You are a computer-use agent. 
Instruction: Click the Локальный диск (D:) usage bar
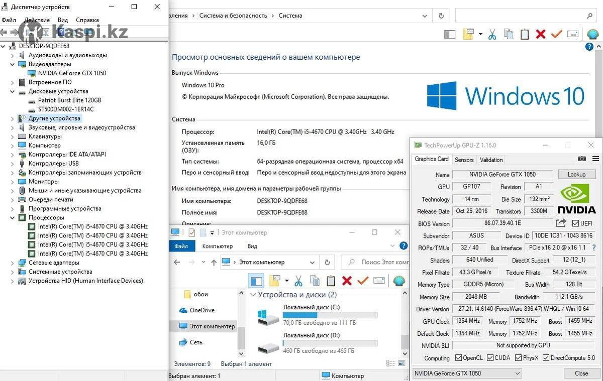(x=330, y=343)
